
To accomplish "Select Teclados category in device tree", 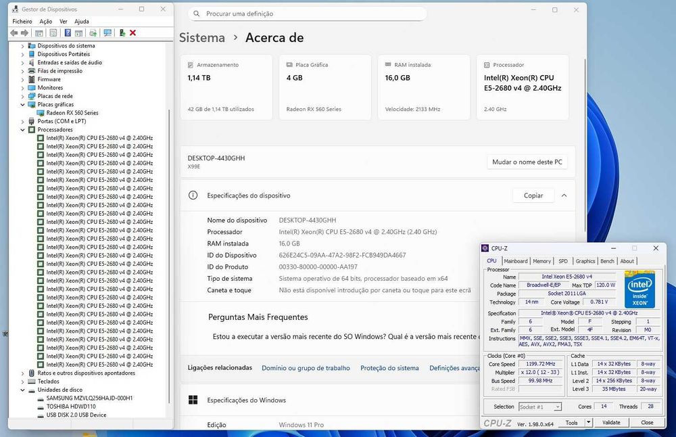I will pos(48,382).
